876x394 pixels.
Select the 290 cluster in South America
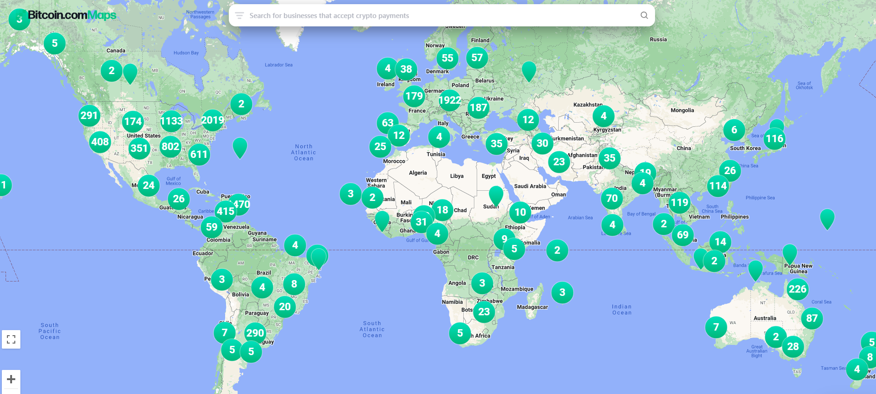(x=255, y=333)
